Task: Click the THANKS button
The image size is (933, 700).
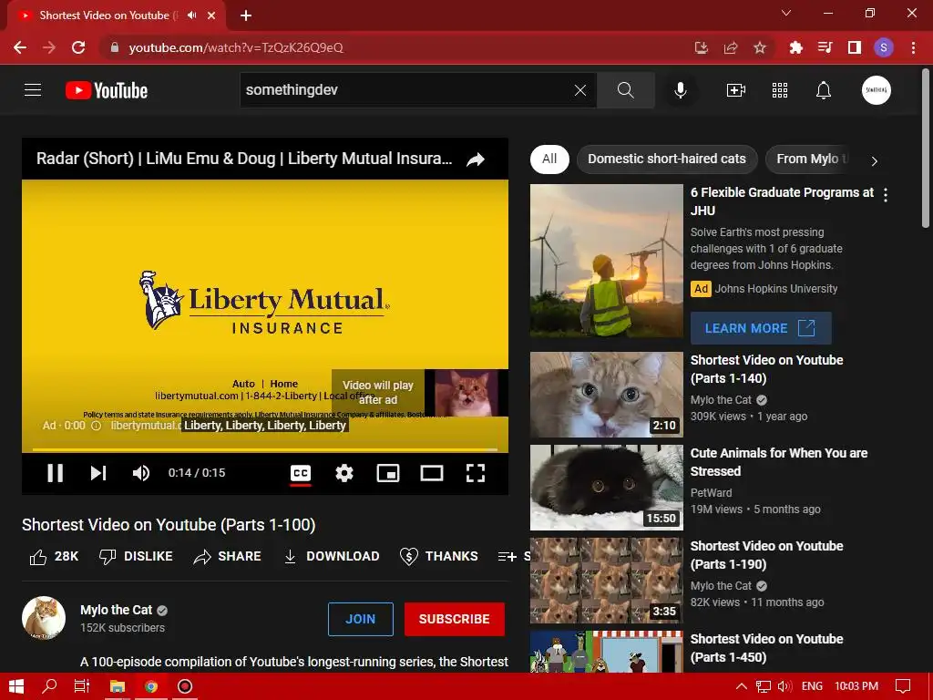Action: [x=439, y=557]
